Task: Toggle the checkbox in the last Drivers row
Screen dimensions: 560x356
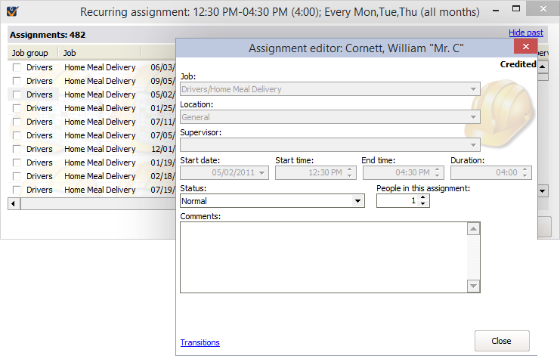Action: pos(17,190)
